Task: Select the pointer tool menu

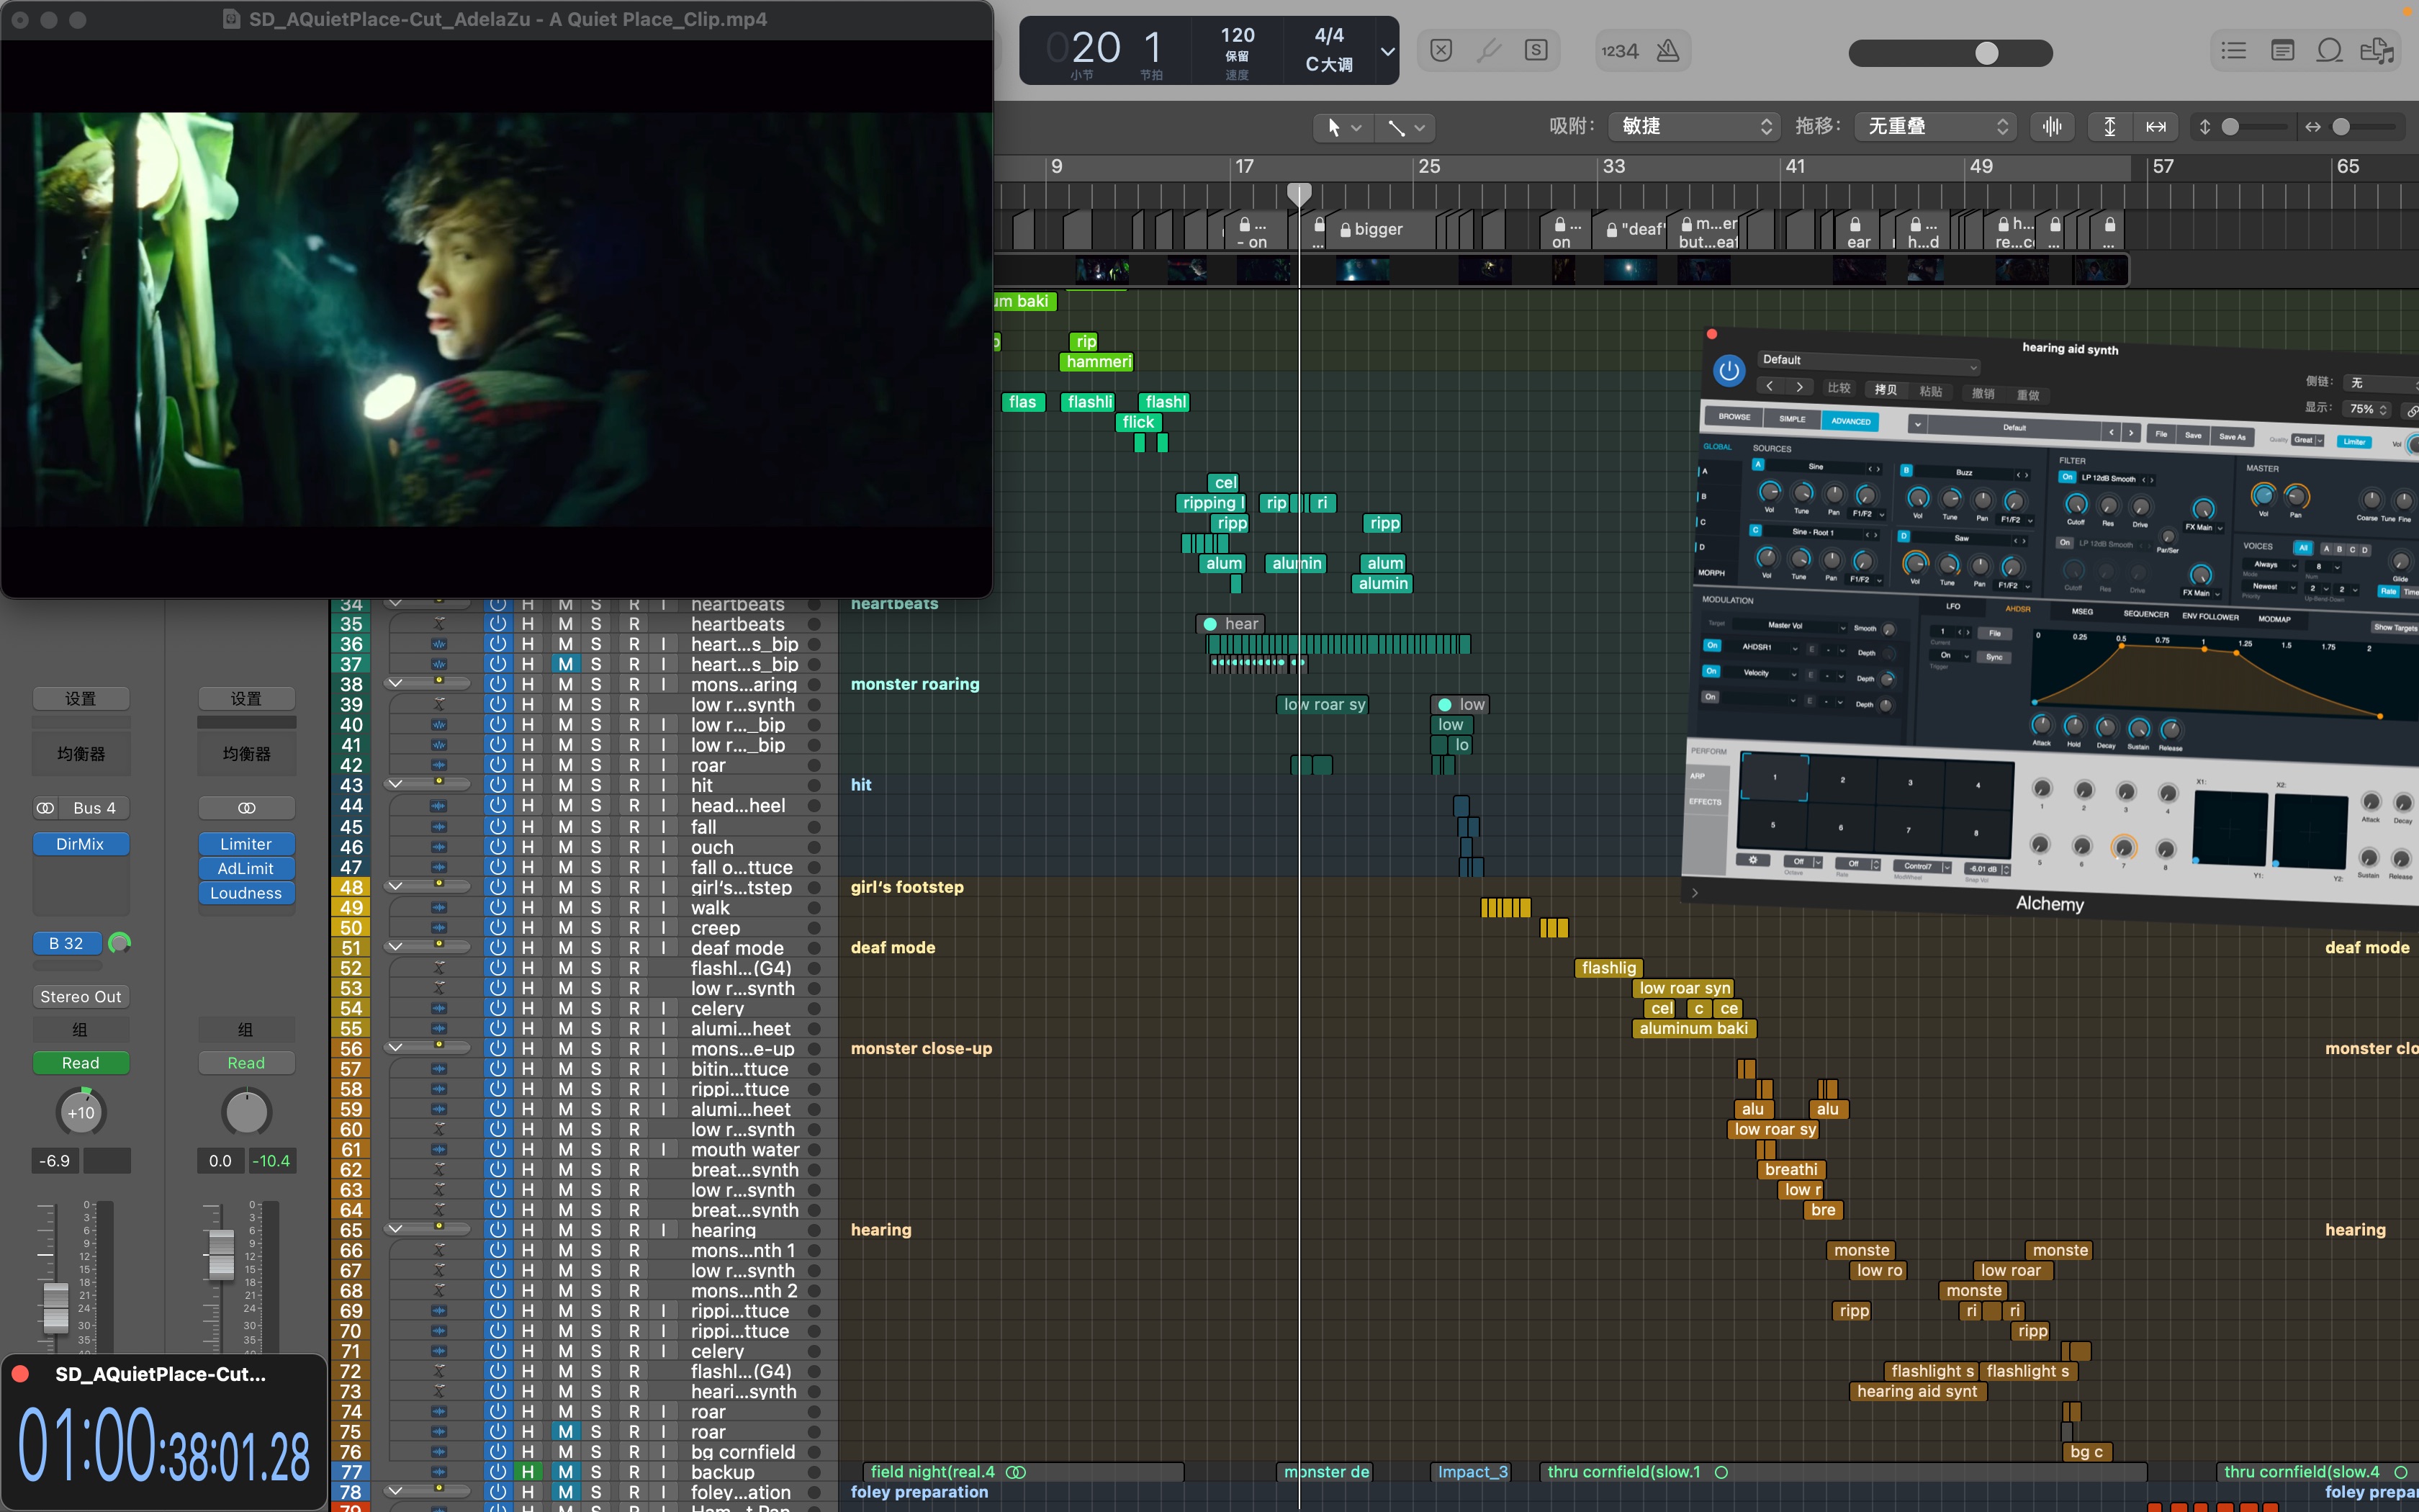Action: point(1343,127)
